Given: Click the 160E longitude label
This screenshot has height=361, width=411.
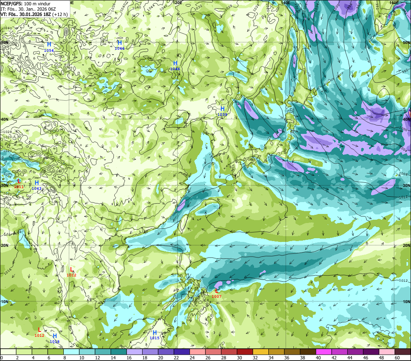Looking at the screenshot, I should 394,2.
